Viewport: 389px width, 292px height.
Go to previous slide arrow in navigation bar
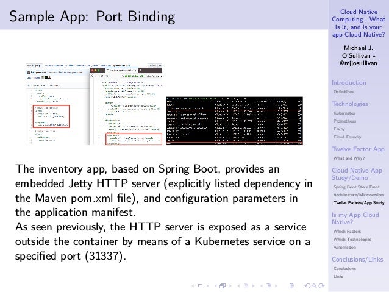193,286
